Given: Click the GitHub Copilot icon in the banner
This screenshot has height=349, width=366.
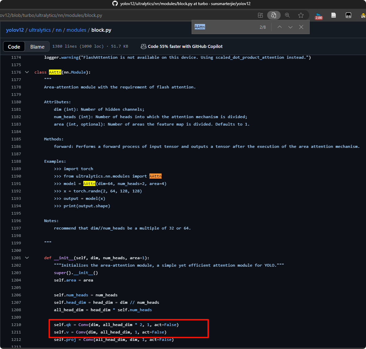Looking at the screenshot, I should tap(144, 46).
